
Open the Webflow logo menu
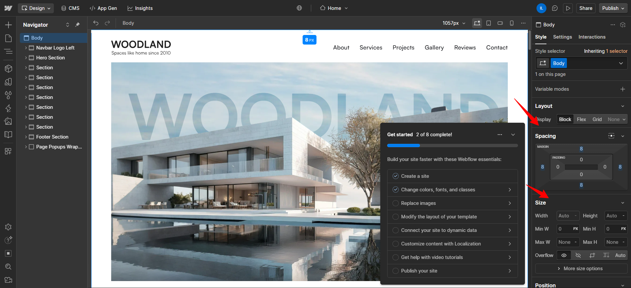[x=8, y=8]
